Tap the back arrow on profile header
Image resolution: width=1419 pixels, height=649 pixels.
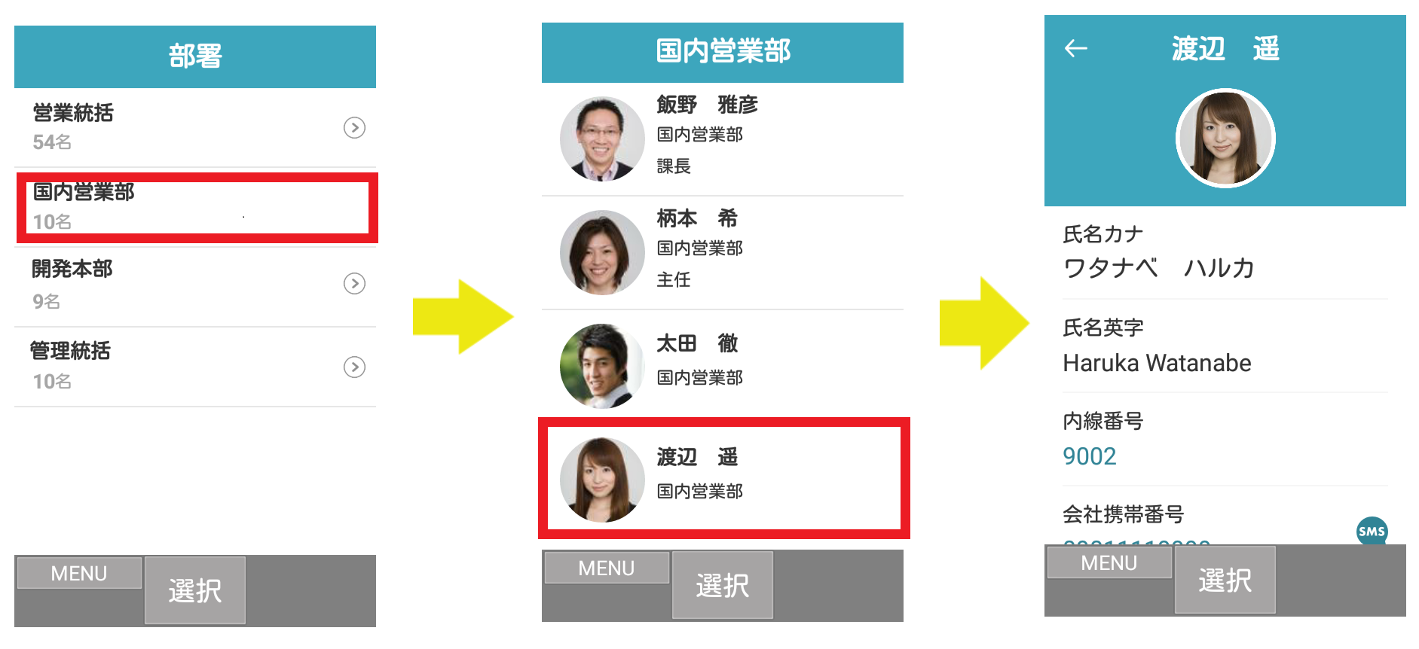click(1075, 49)
